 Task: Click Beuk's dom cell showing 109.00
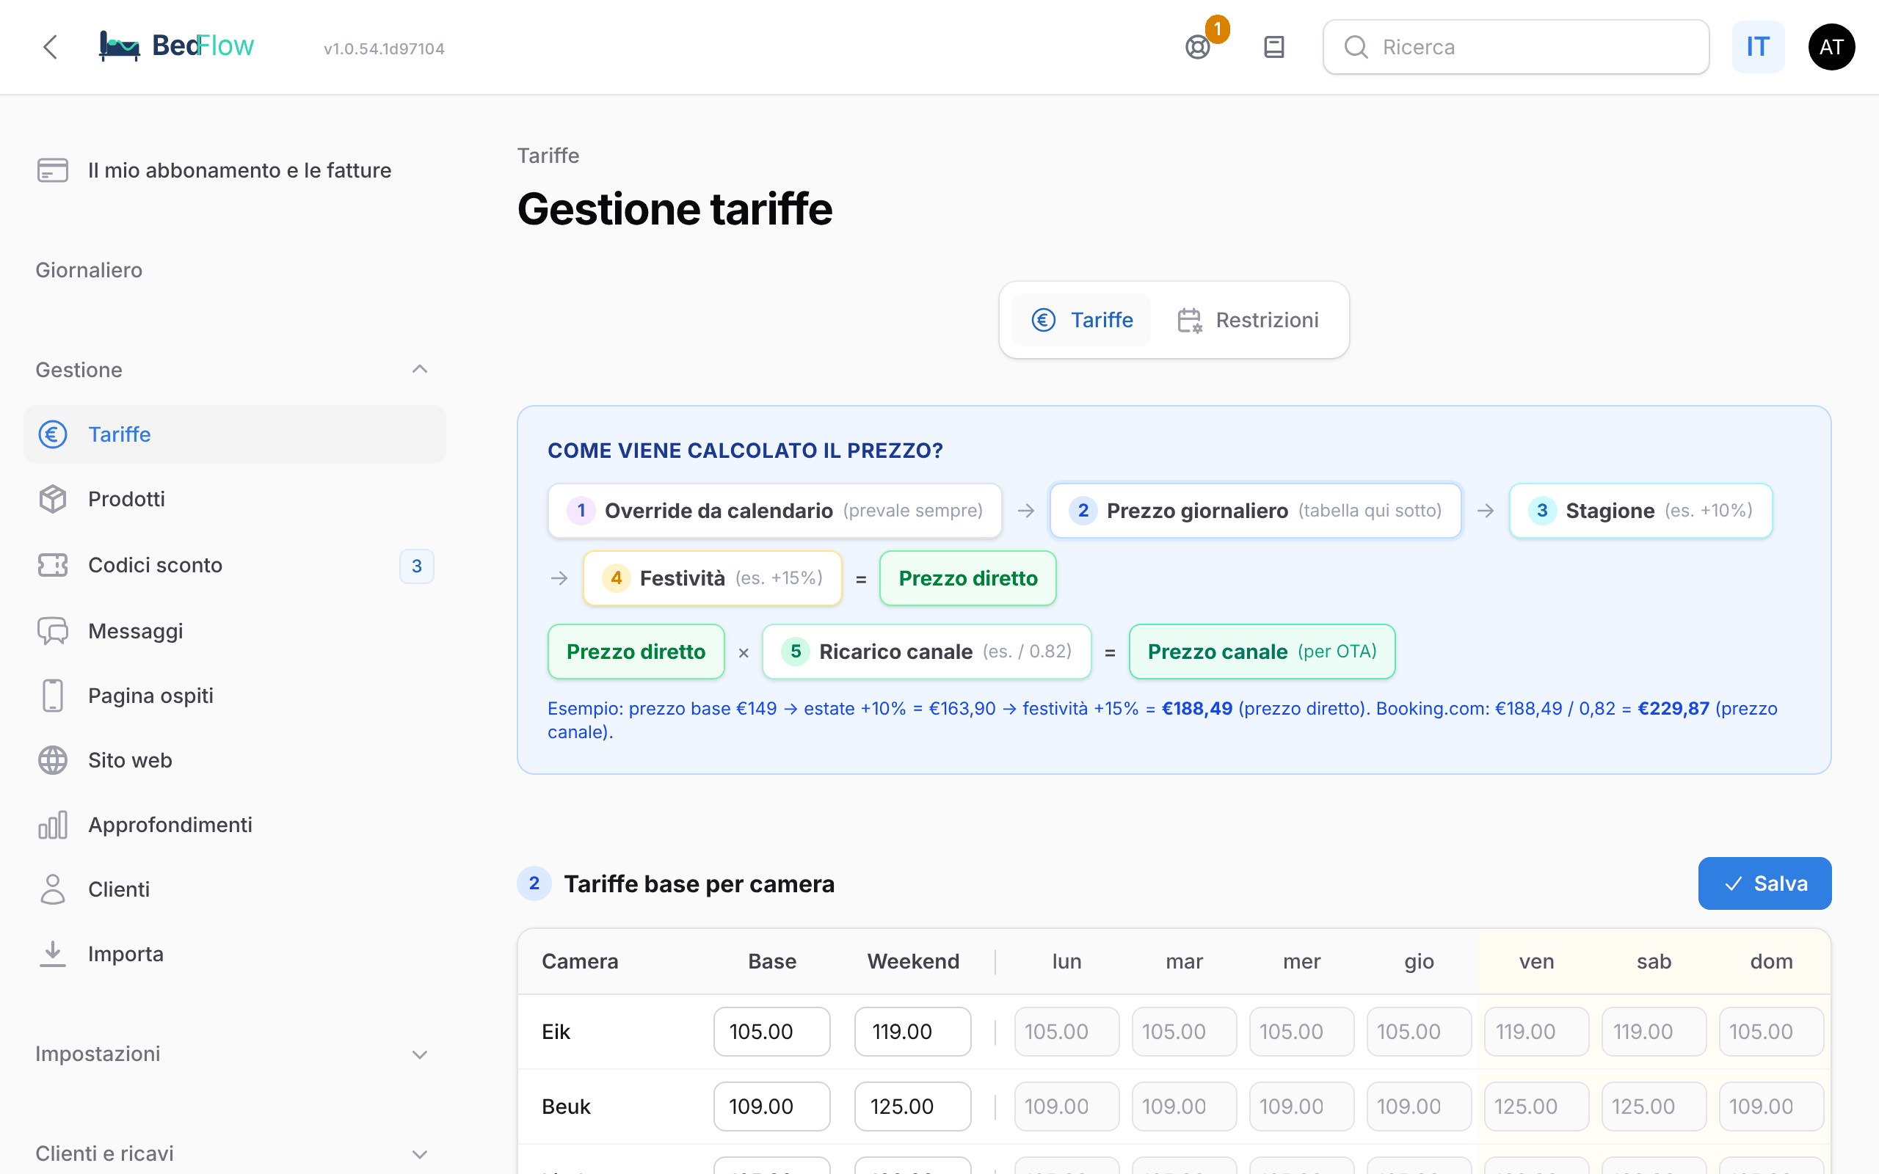1771,1106
